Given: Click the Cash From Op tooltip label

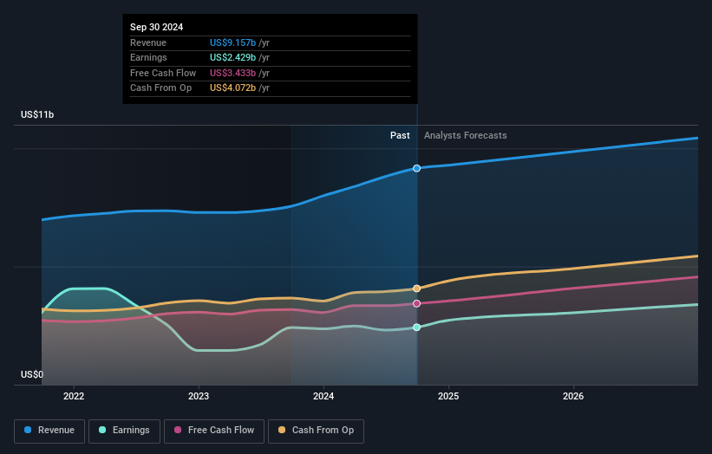Looking at the screenshot, I should point(160,88).
